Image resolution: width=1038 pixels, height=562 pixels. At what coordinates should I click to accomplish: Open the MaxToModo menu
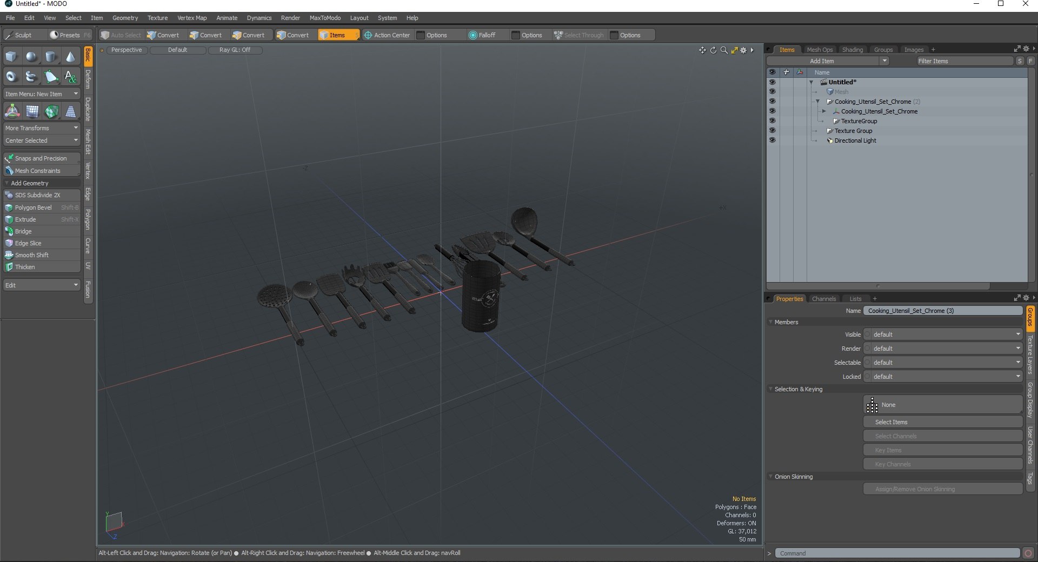(x=325, y=18)
